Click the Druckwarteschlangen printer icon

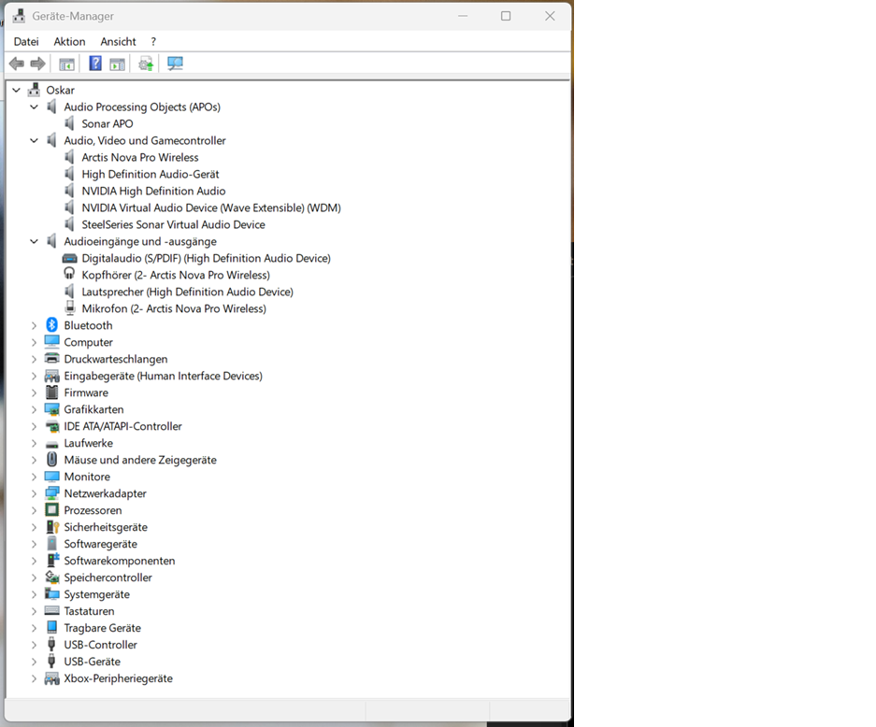(x=52, y=359)
